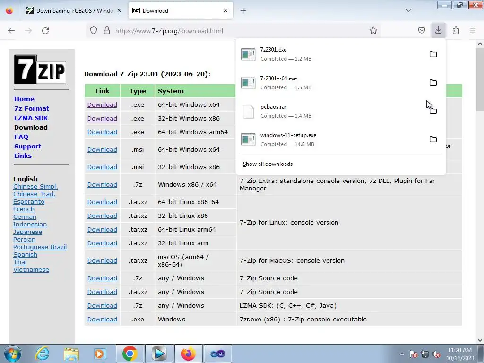Download the .7z 7-Zip Extra package
This screenshot has width=484, height=363.
pyautogui.click(x=102, y=185)
